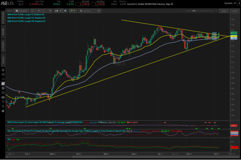Click the /6EU5 symbol label in chart toolbar
The height and width of the screenshot is (160, 241).
pyautogui.click(x=10, y=11)
